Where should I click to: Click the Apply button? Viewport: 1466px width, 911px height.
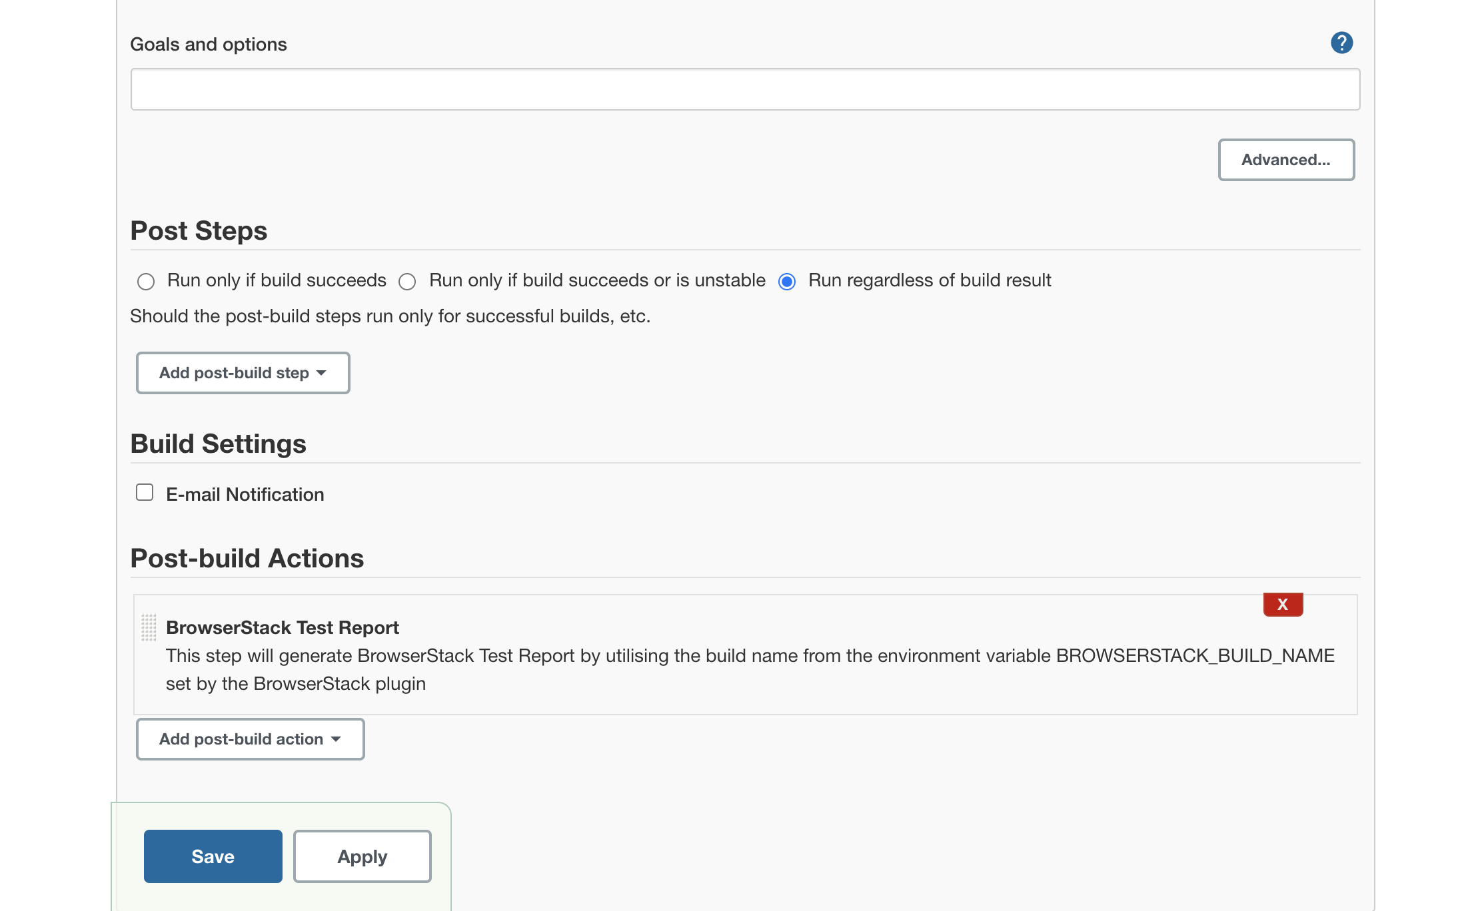tap(362, 856)
